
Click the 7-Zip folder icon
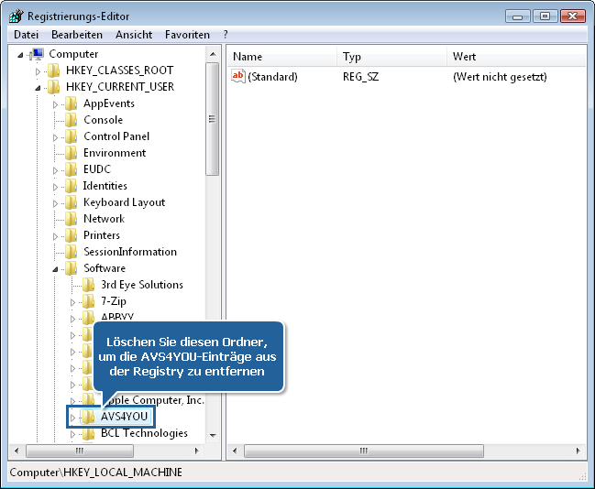point(88,301)
